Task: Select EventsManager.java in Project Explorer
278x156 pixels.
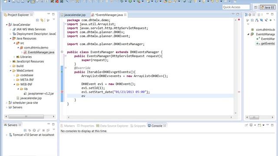Action: (x=39, y=52)
